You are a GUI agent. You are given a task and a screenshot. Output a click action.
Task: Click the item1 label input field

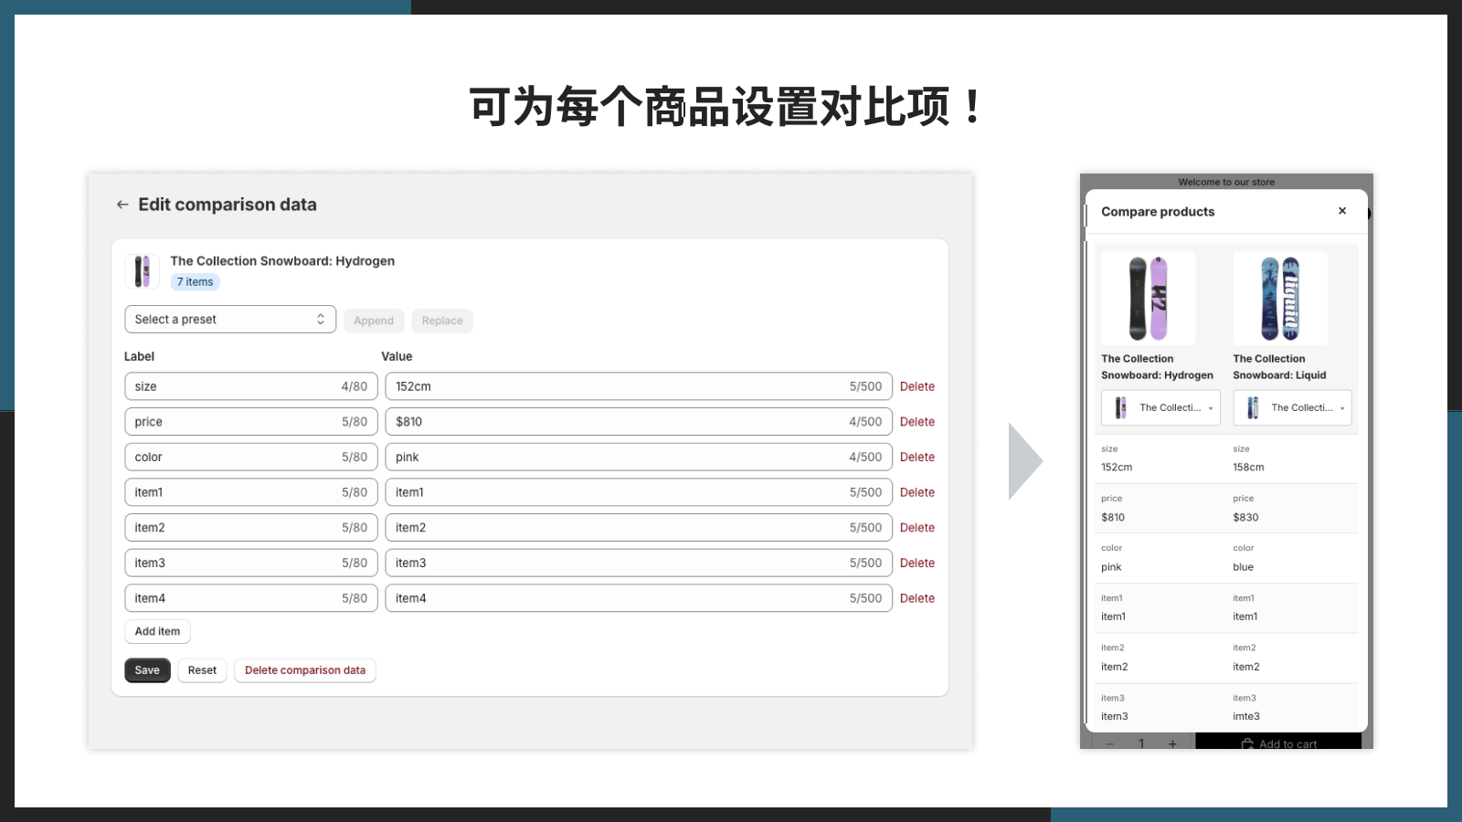(x=251, y=492)
